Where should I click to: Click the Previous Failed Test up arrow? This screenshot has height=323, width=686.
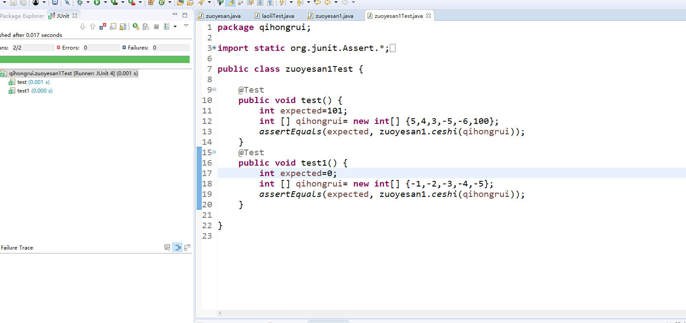click(x=93, y=27)
